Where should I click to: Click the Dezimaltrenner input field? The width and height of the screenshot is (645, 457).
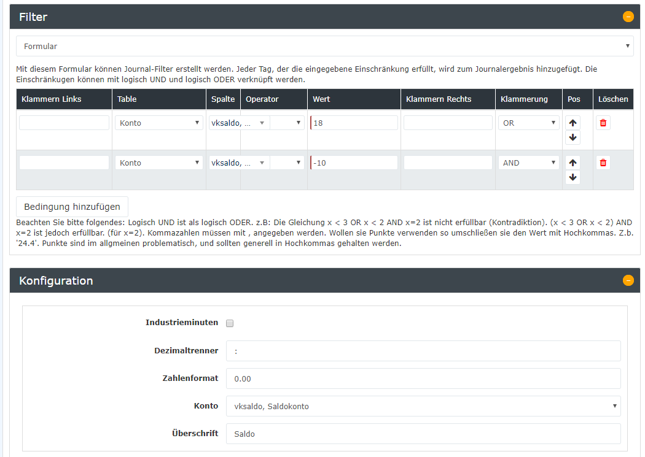tap(423, 351)
